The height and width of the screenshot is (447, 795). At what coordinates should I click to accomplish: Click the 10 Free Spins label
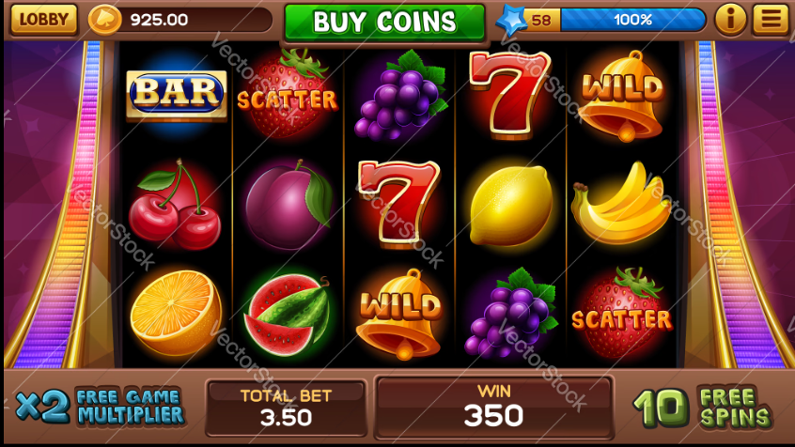(x=703, y=408)
